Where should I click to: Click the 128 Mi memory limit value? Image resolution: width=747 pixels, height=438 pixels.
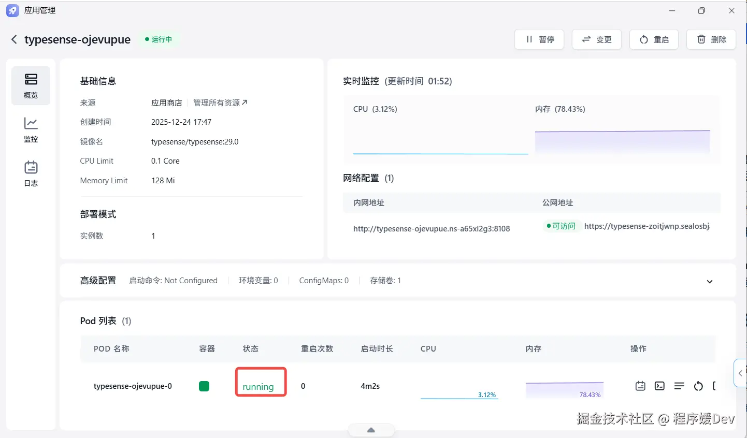pos(163,181)
